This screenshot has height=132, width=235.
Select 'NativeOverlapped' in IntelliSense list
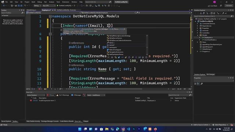coord(126,50)
